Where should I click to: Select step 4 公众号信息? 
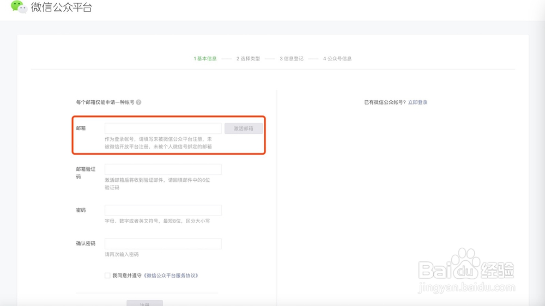tap(337, 58)
